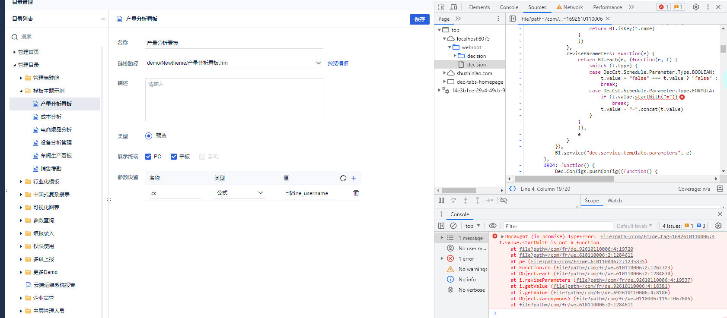727x318 pixels.
Task: Open the 链接路径 dropdown
Action: click(319, 63)
